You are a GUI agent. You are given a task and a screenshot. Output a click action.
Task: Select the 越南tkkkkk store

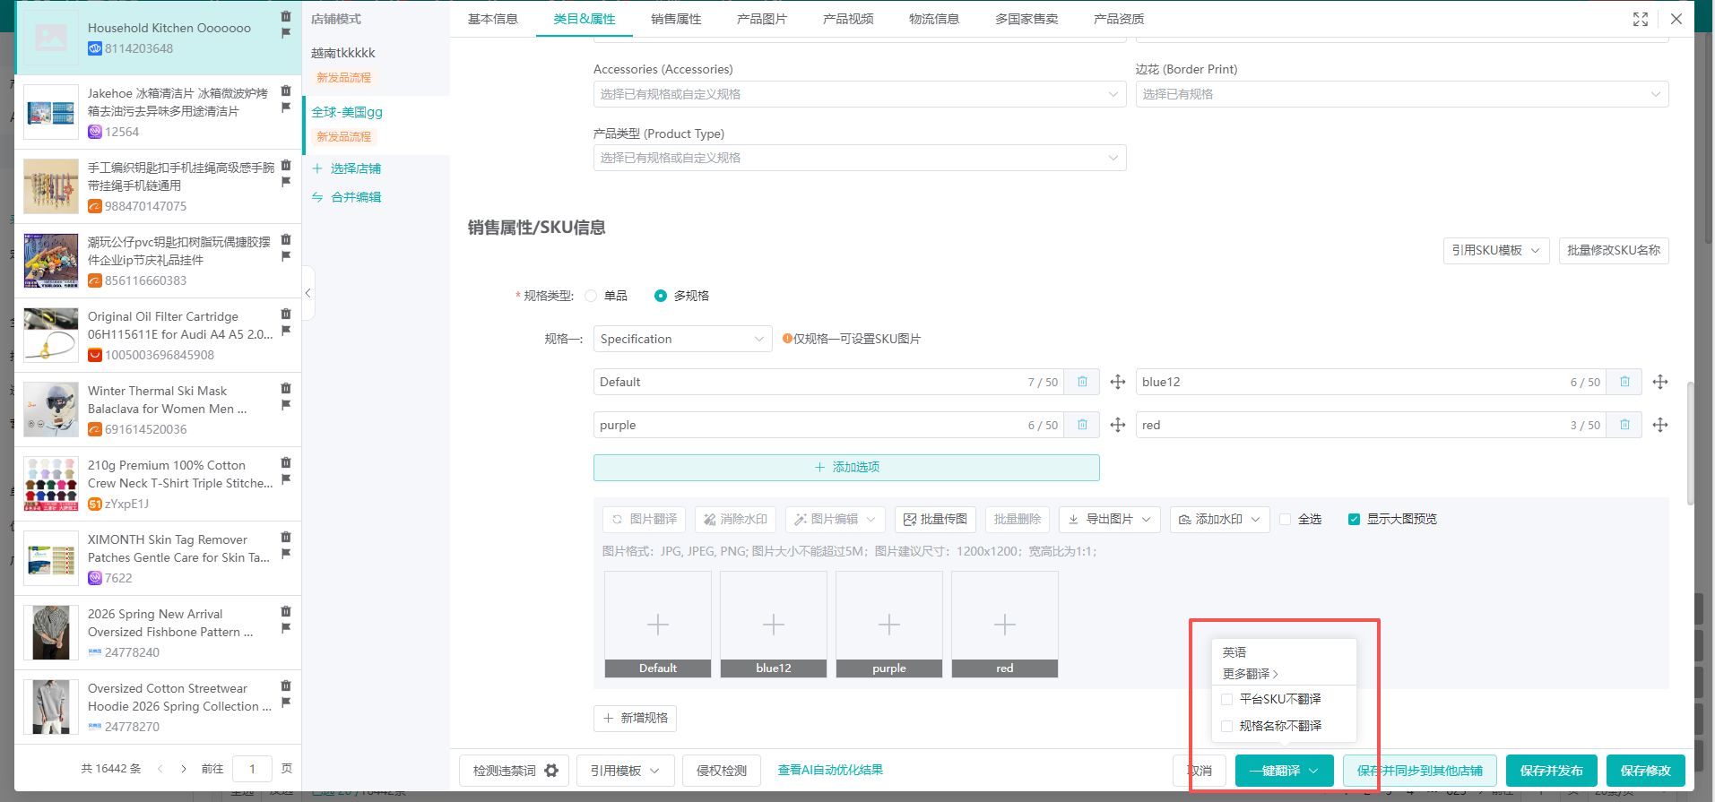point(343,53)
